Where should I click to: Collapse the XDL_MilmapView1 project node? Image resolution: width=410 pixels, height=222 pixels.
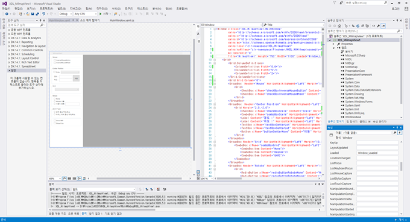coord(330,40)
